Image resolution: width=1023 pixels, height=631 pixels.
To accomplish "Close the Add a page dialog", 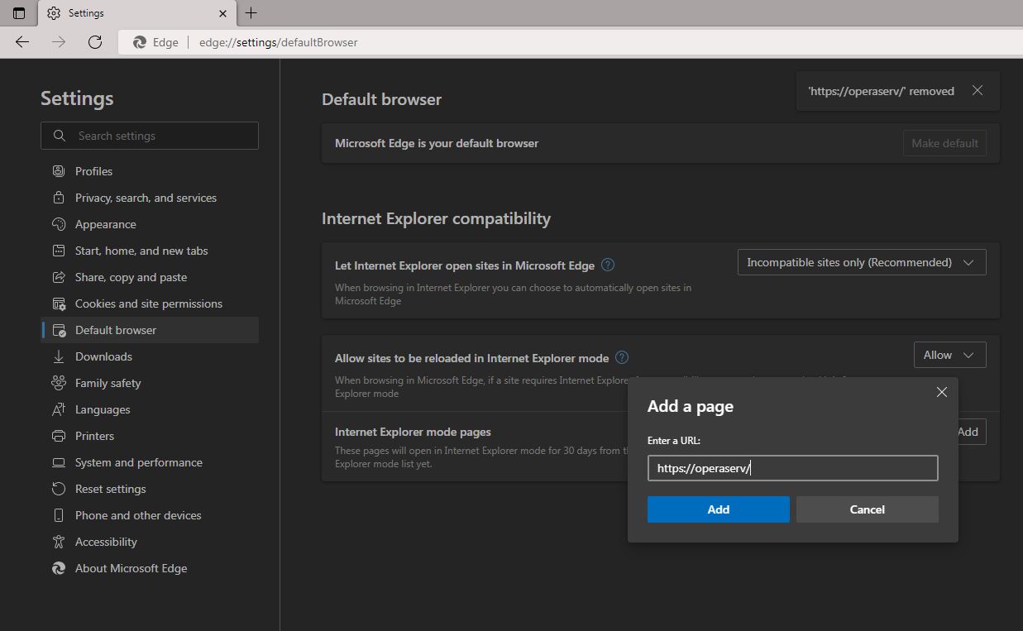I will pyautogui.click(x=941, y=392).
